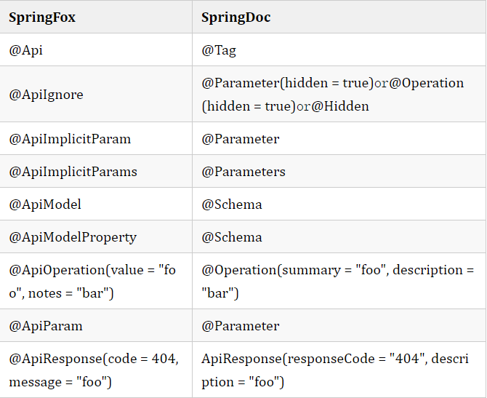Select the @Api cell

[25, 50]
